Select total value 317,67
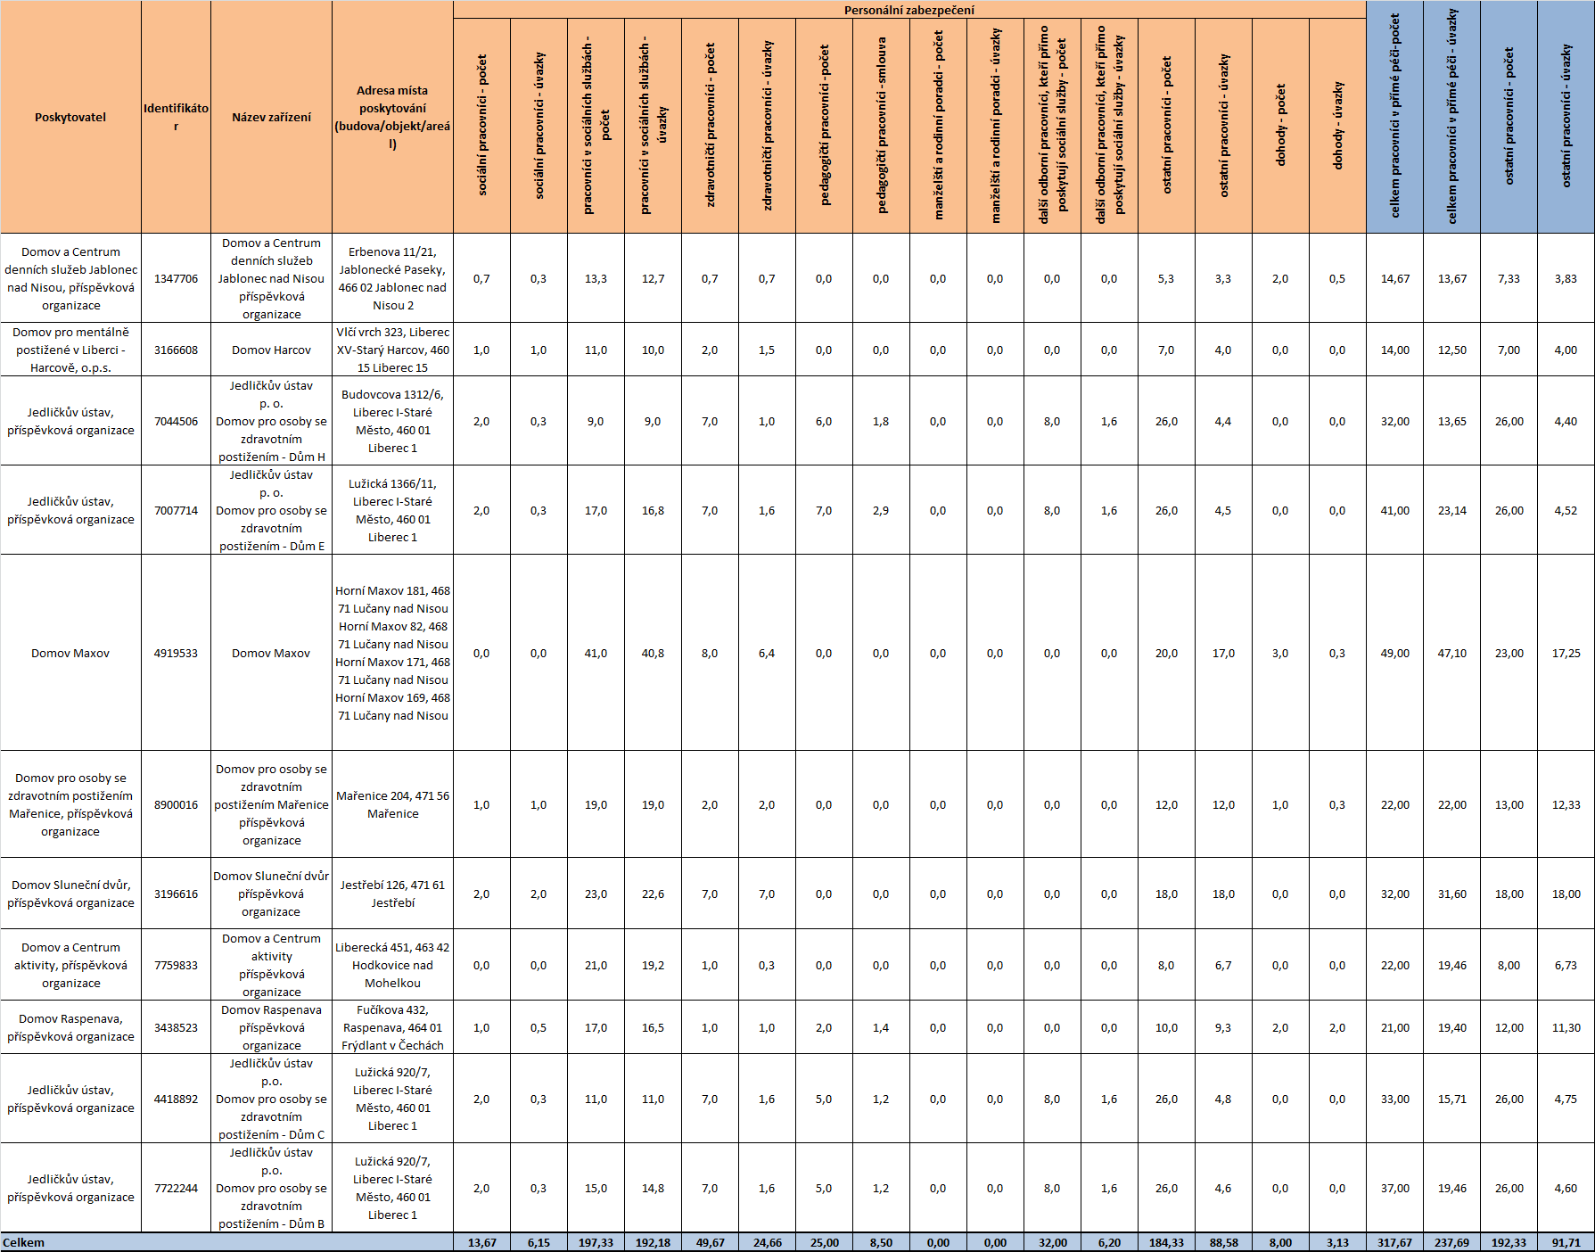 pos(1394,1242)
